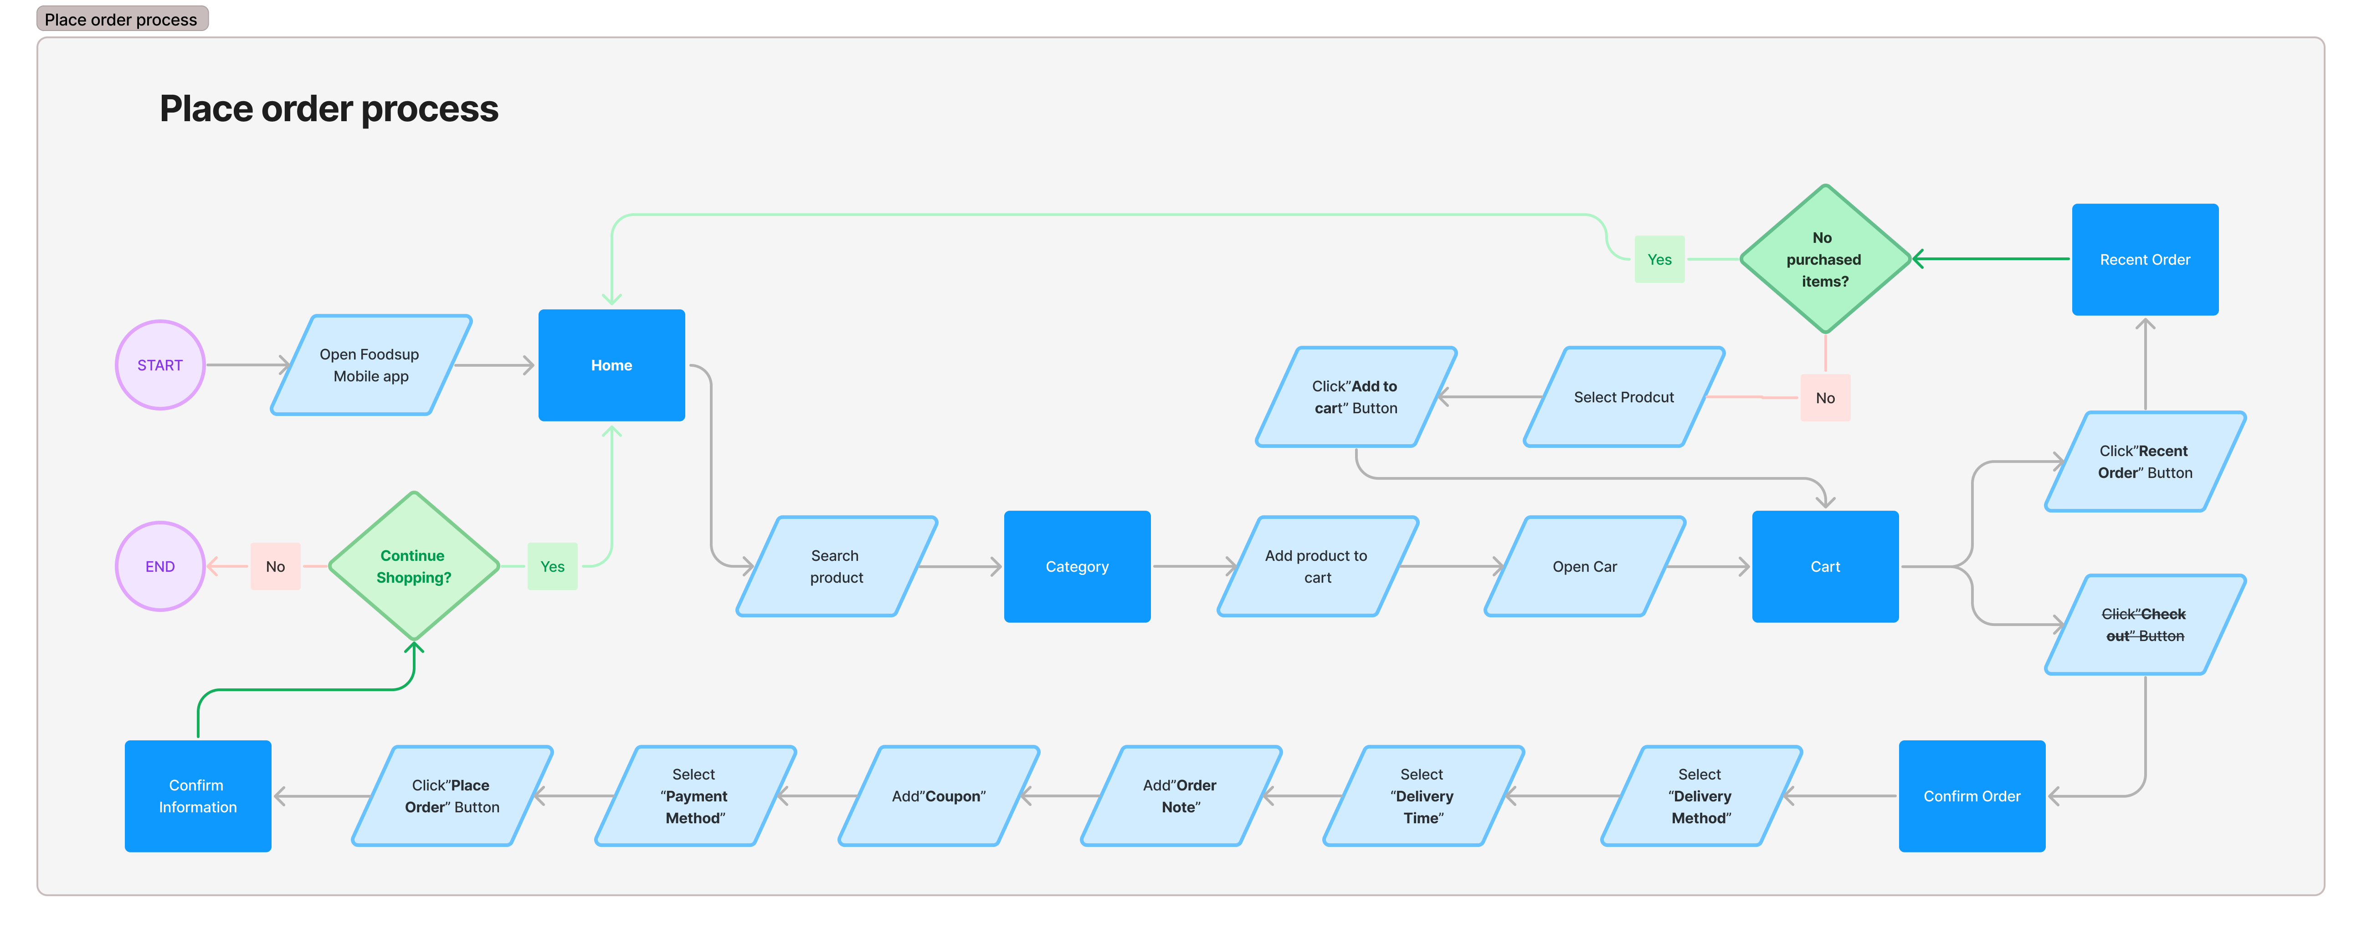Select the blue Confirm Order box
The width and height of the screenshot is (2362, 933).
pyautogui.click(x=1972, y=796)
